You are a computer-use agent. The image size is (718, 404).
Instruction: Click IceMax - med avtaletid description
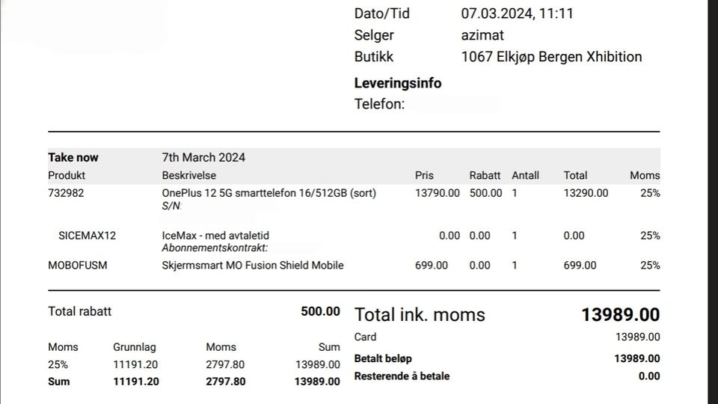click(x=215, y=236)
